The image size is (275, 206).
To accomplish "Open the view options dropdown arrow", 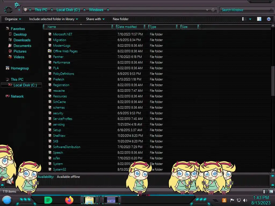I will 250,19.
